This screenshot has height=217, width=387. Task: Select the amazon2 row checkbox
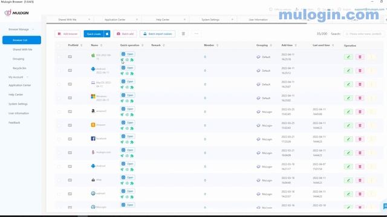click(59, 112)
